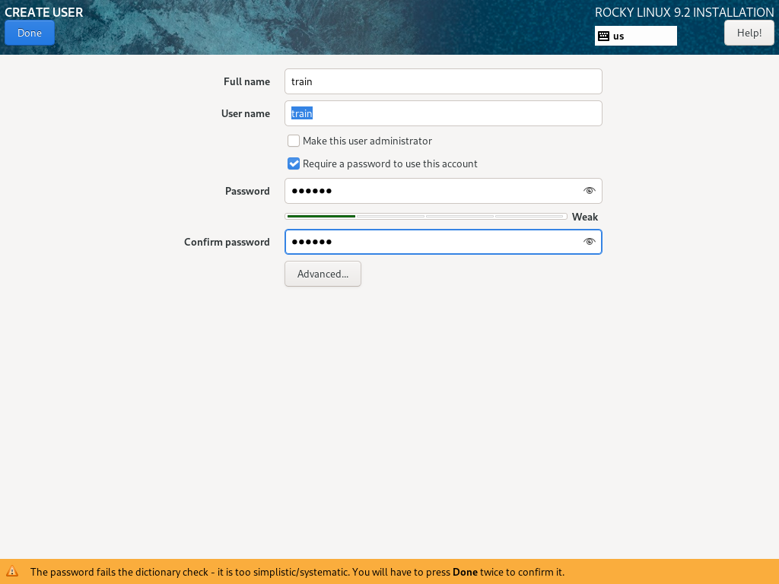Click into the Confirm password field

click(444, 242)
